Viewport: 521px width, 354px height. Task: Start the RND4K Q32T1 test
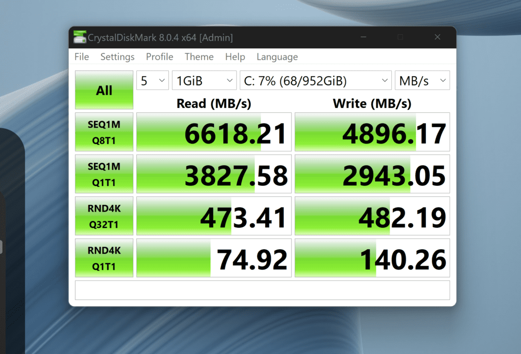click(x=104, y=216)
